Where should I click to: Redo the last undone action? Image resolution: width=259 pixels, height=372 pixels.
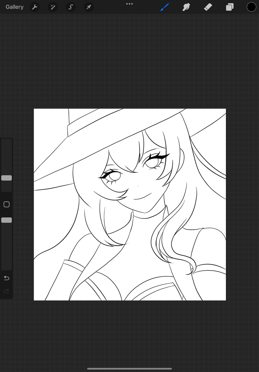[7, 291]
